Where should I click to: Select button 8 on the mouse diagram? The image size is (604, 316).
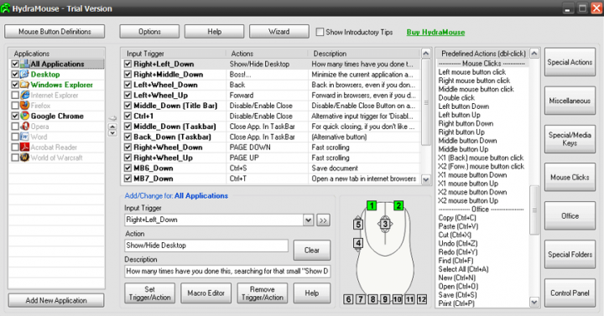(x=372, y=299)
